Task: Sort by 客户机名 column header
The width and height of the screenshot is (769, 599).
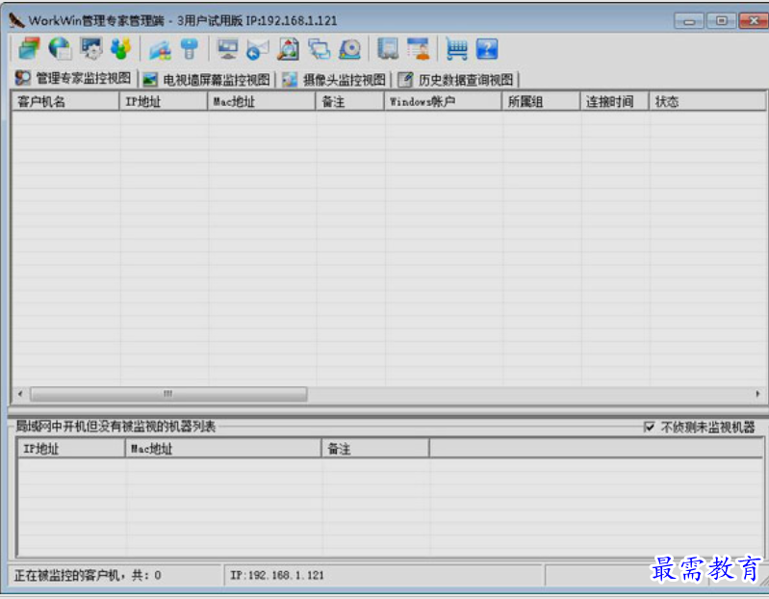Action: (65, 101)
